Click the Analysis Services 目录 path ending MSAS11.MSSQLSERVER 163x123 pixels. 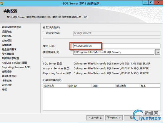(111, 68)
